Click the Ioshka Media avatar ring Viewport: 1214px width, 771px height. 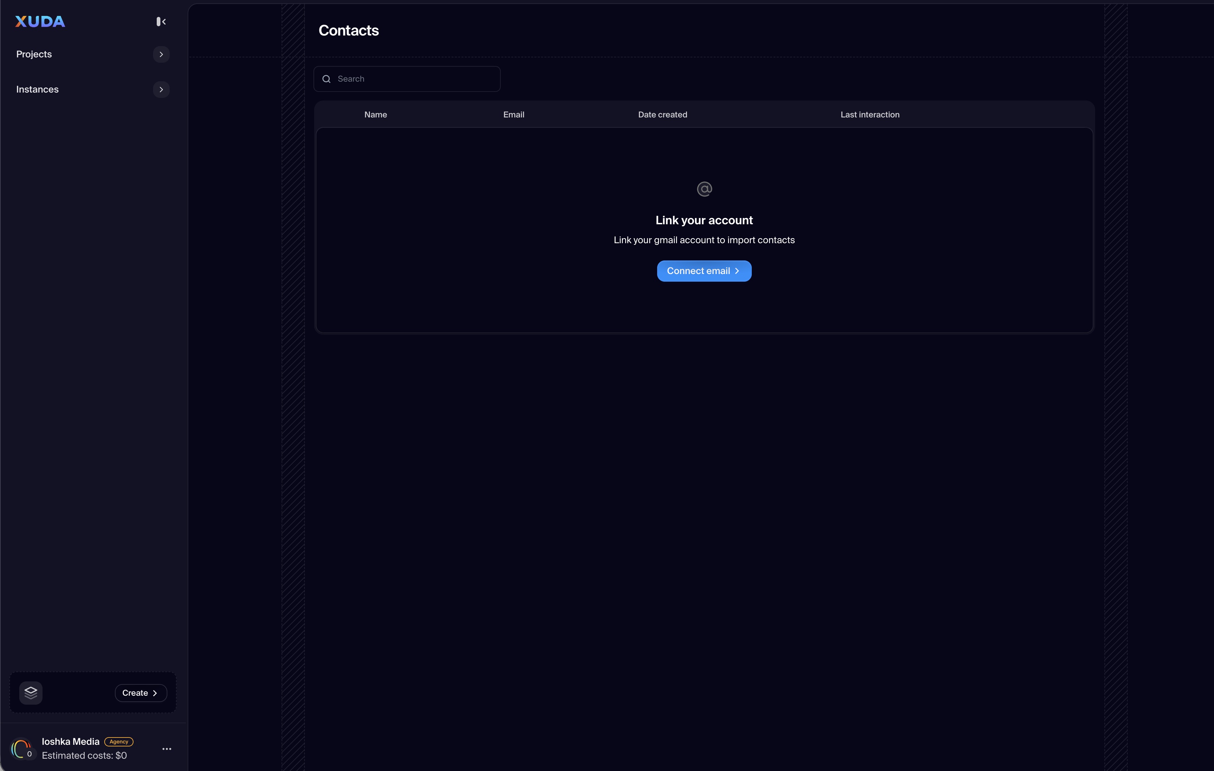pyautogui.click(x=21, y=749)
